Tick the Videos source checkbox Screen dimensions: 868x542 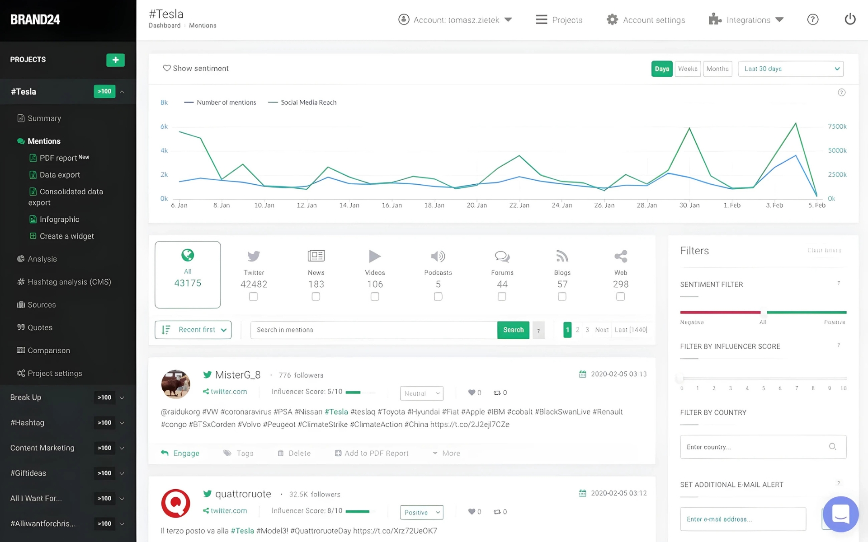375,297
